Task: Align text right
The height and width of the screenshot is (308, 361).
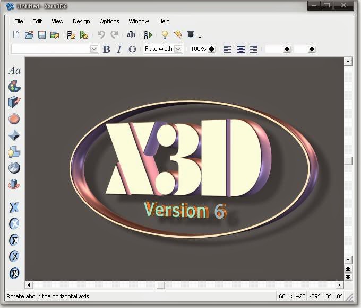Action: click(x=253, y=49)
